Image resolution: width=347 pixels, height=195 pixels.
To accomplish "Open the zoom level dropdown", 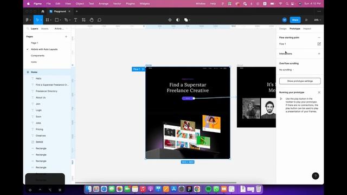I will (317, 20).
